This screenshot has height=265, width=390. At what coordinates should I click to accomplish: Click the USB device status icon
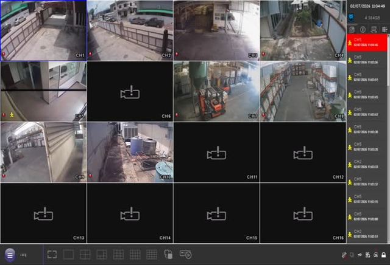click(x=360, y=255)
